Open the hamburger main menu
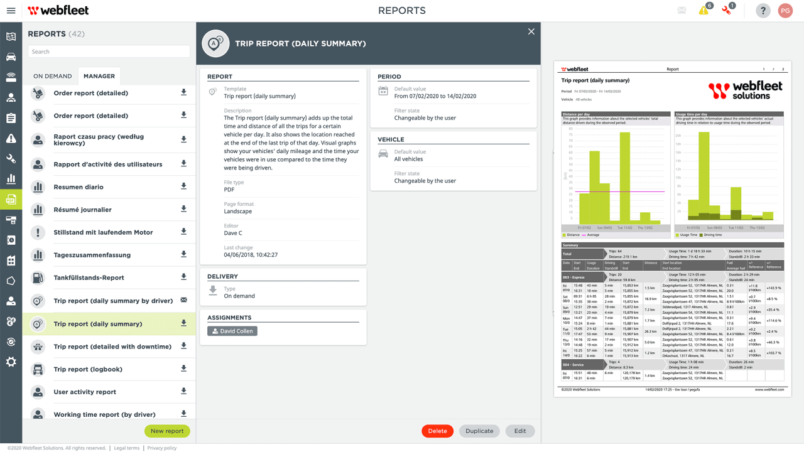Viewport: 804px width, 452px height. 11,11
